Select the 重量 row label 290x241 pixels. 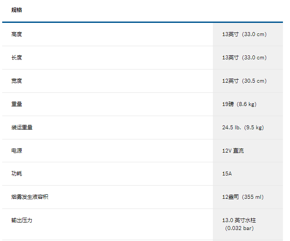click(17, 104)
